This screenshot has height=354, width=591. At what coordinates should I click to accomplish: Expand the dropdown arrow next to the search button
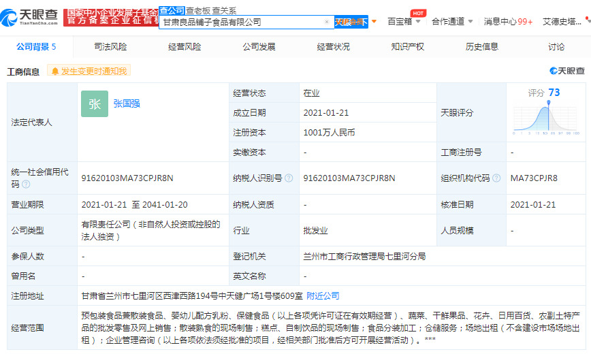(x=374, y=22)
